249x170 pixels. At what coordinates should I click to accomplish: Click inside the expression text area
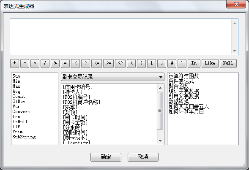pos(120,37)
